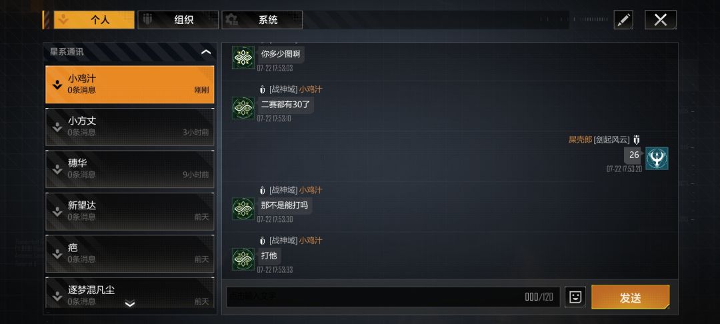The height and width of the screenshot is (324, 720).
Task: Select the 个人 tab
Action: coord(94,20)
